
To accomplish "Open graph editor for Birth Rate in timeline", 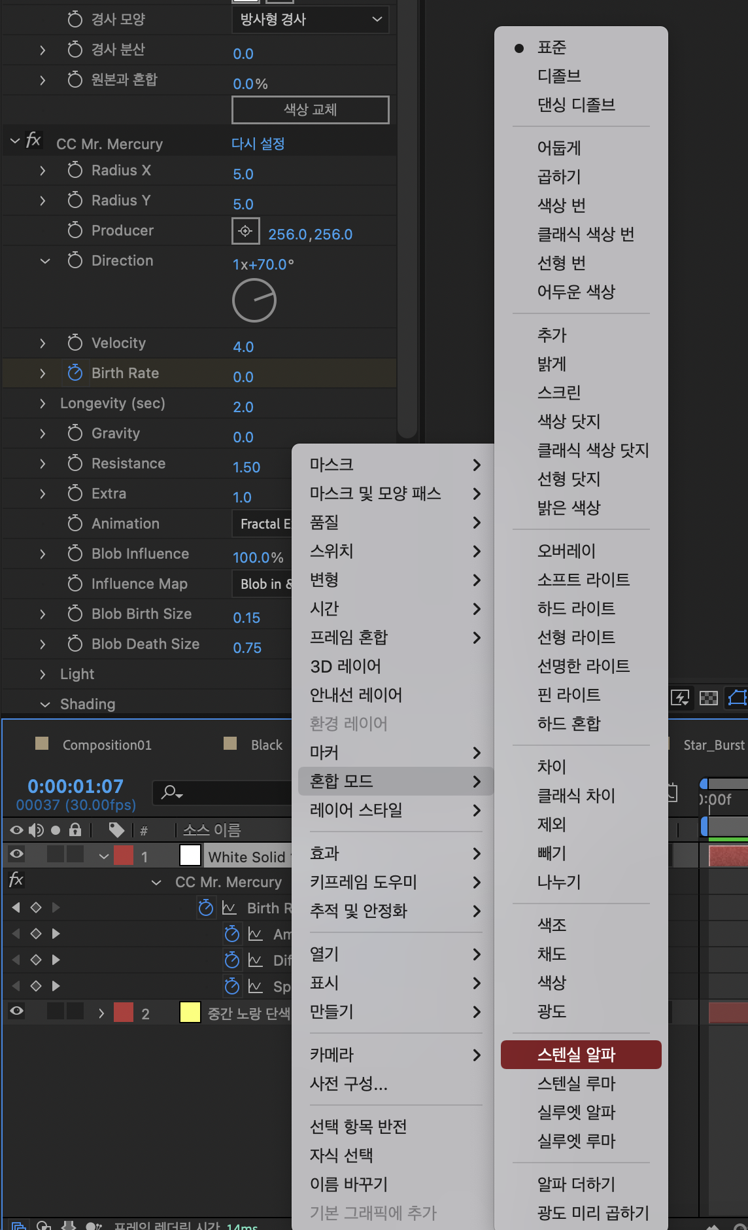I will click(x=229, y=908).
